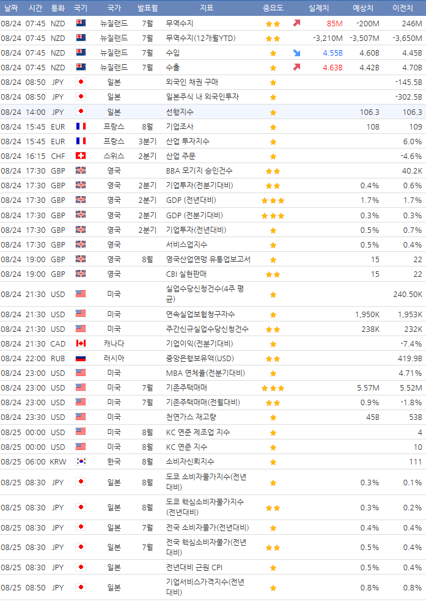Image resolution: width=426 pixels, height=602 pixels.
Task: Click the previous value 240.50K
Action: (408, 295)
